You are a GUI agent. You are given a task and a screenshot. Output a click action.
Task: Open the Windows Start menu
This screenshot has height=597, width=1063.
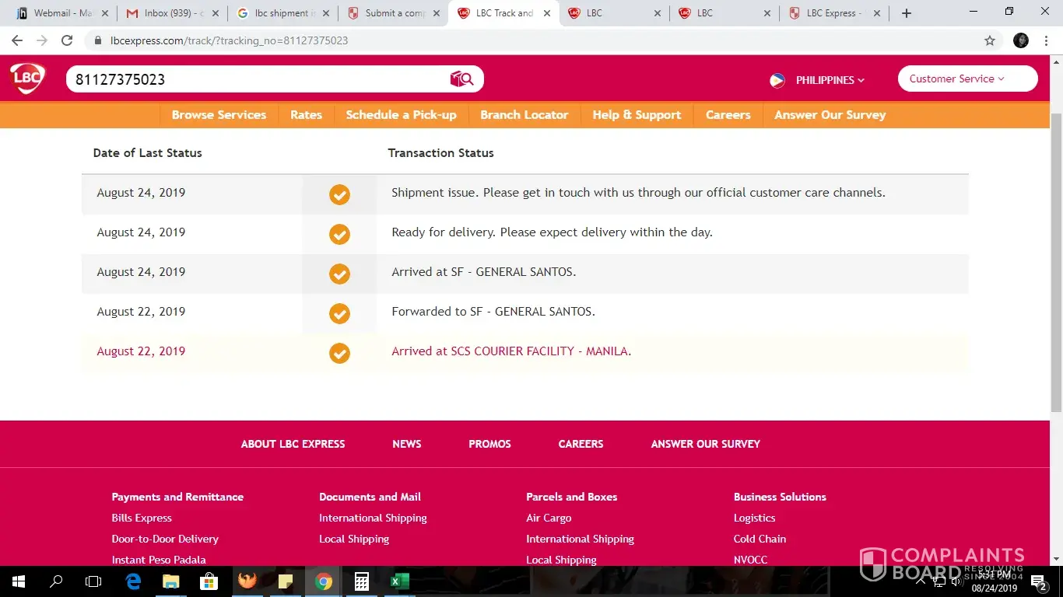pyautogui.click(x=18, y=581)
